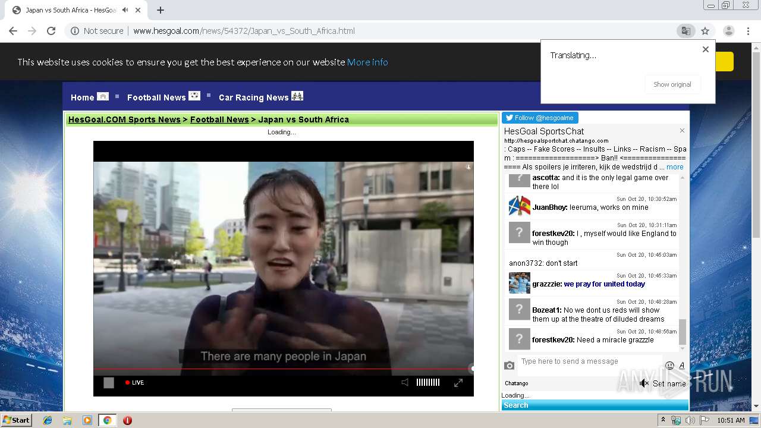Click HesGoal.COM Sports News breadcrumb

point(124,119)
